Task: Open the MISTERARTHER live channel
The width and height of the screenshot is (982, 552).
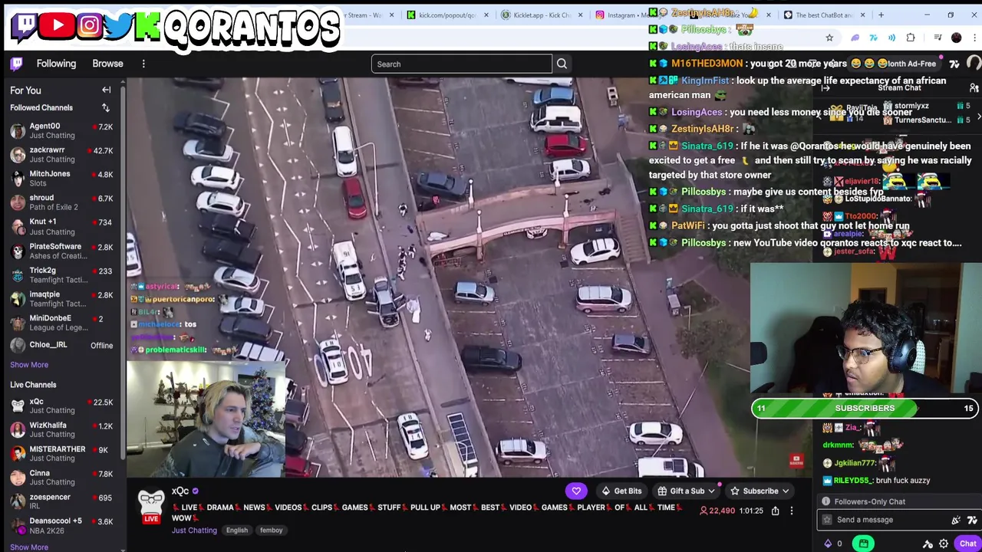Action: [x=63, y=453]
